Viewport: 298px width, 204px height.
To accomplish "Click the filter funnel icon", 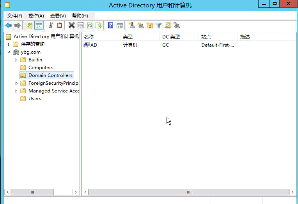I will click(159, 26).
